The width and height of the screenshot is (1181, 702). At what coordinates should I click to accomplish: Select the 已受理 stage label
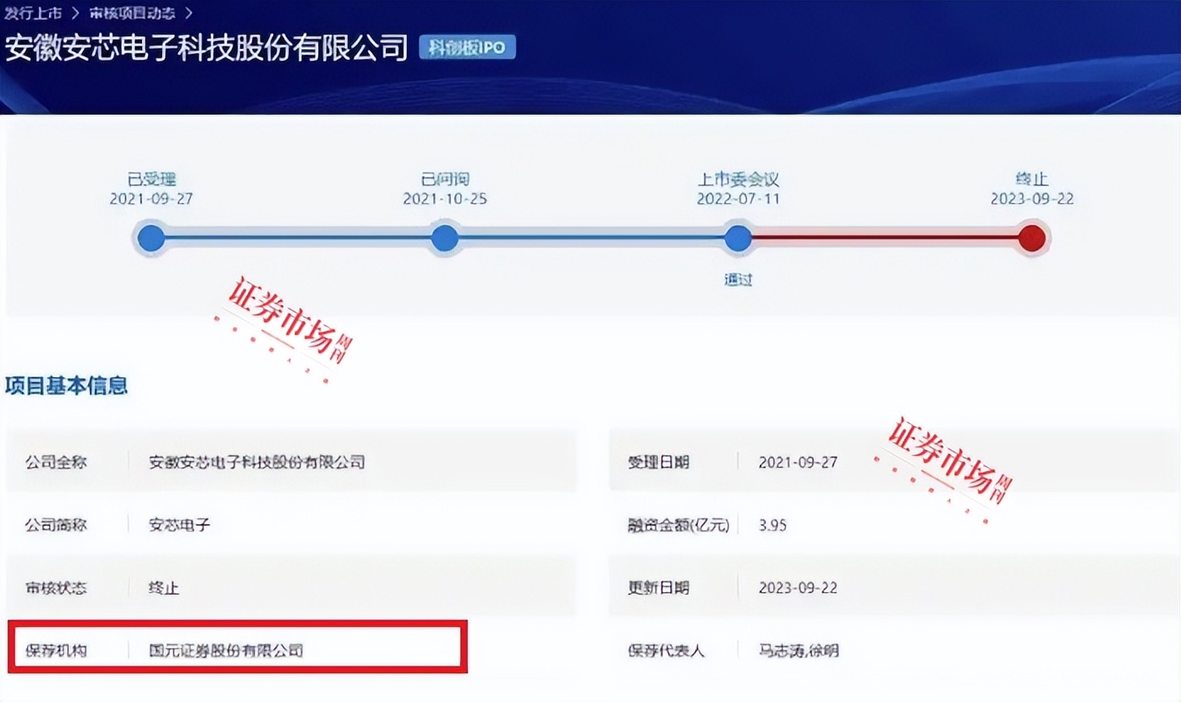[x=151, y=179]
